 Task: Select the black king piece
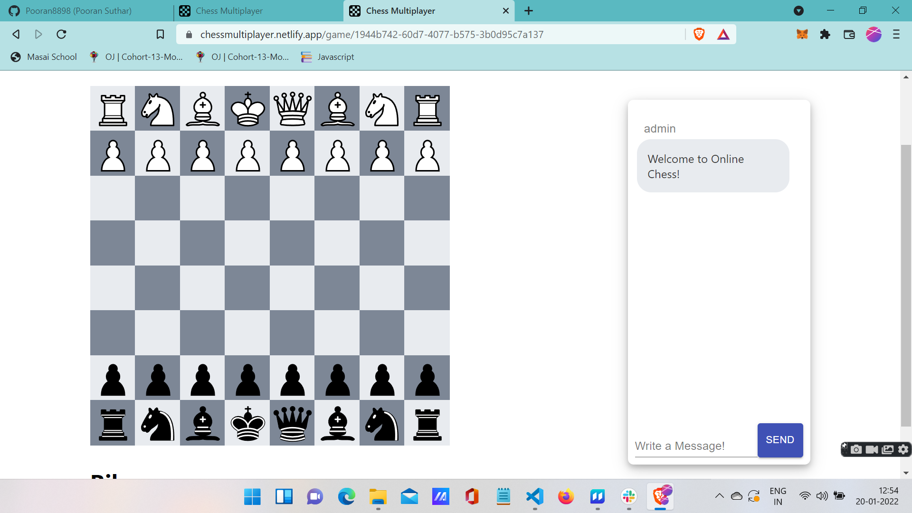[247, 423]
